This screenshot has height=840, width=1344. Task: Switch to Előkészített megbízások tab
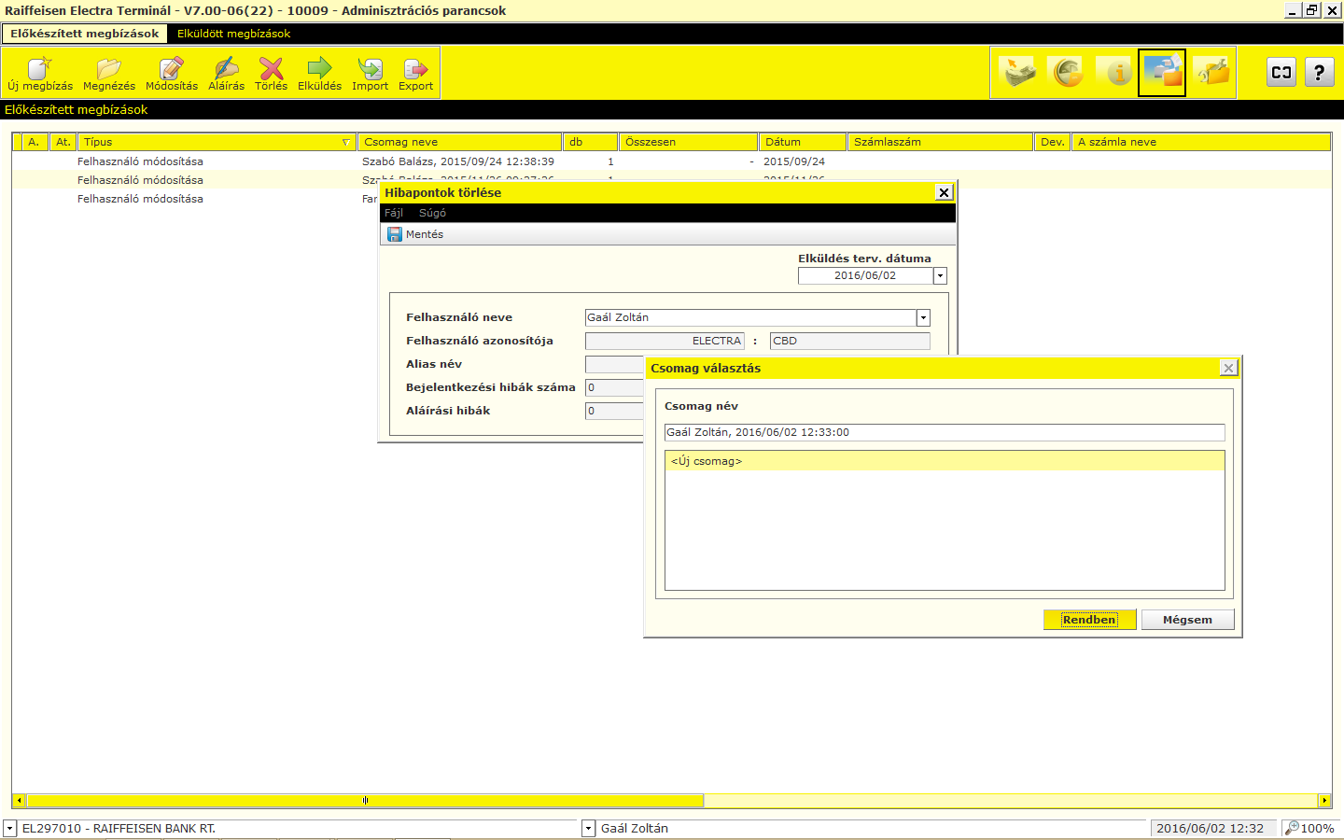pos(85,34)
